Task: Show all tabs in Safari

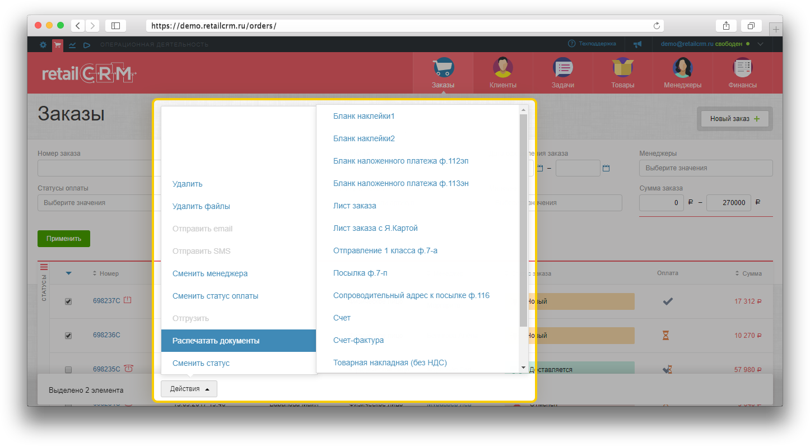Action: 751,25
